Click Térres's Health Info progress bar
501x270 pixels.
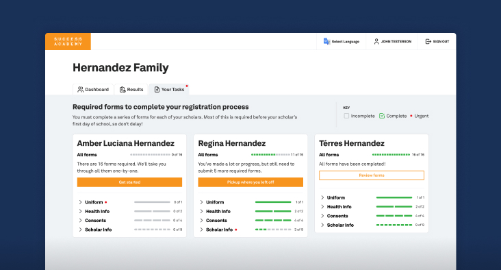coord(394,207)
